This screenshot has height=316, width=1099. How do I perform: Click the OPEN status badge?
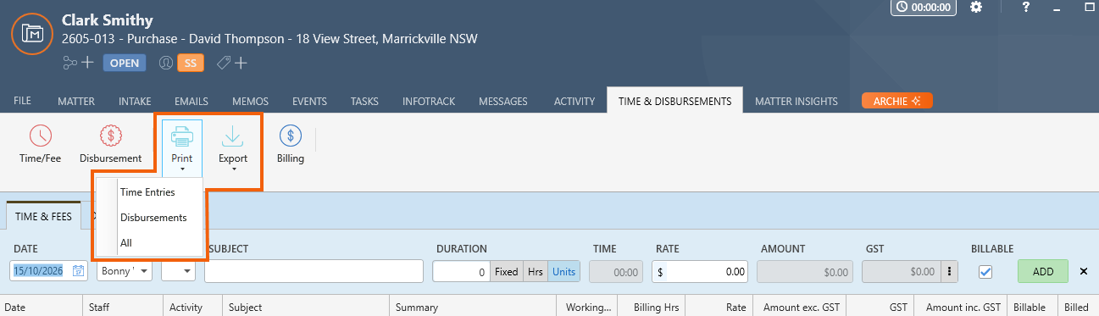(125, 63)
